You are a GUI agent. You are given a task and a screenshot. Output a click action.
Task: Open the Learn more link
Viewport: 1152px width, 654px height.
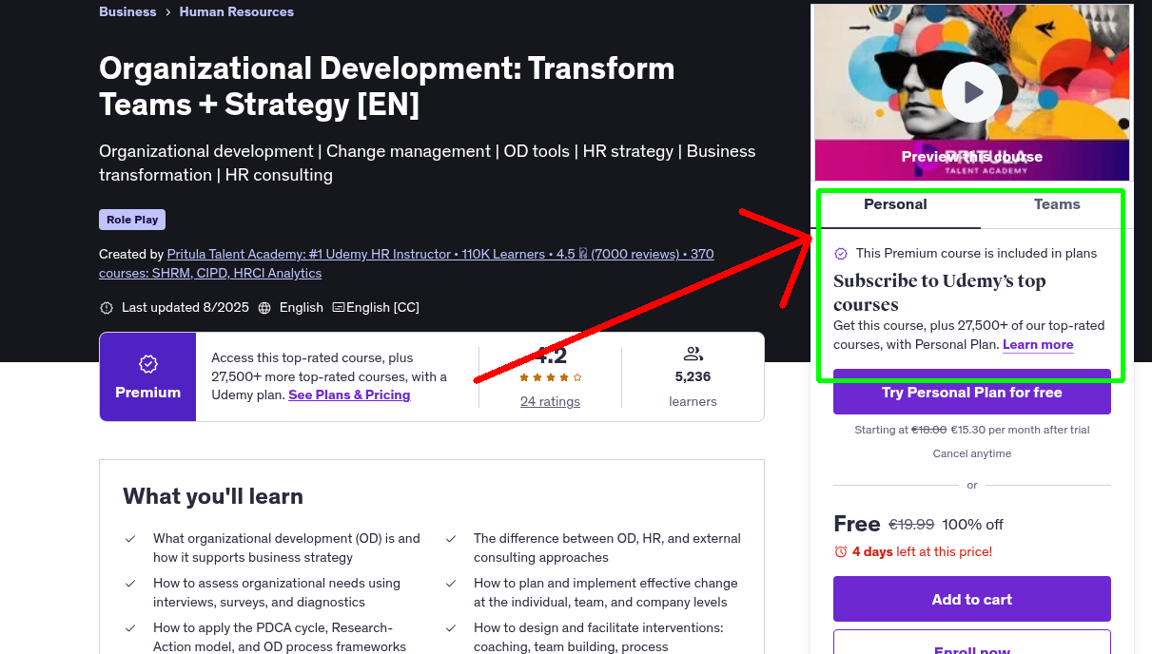[x=1038, y=345]
